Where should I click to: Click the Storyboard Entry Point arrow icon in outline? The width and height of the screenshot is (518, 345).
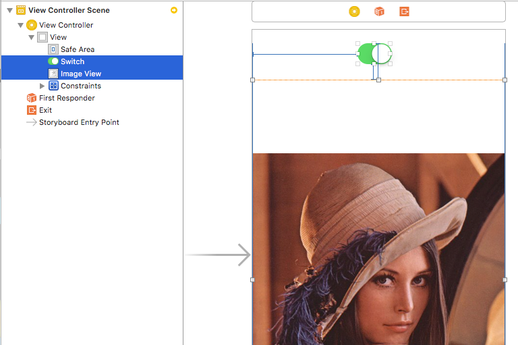32,122
